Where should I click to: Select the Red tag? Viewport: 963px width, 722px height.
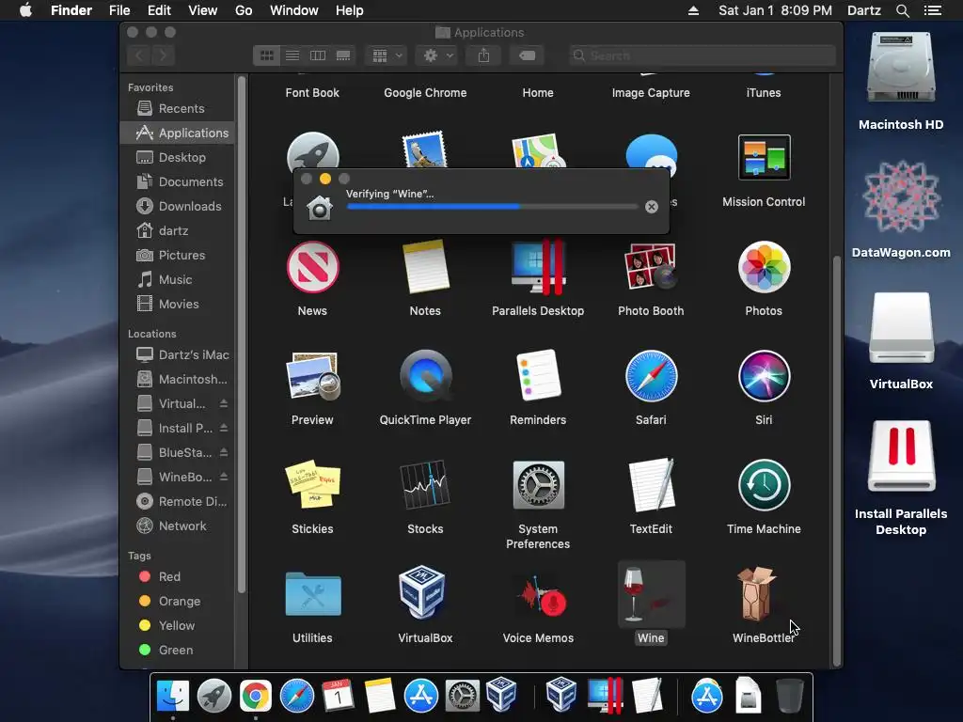click(x=177, y=576)
